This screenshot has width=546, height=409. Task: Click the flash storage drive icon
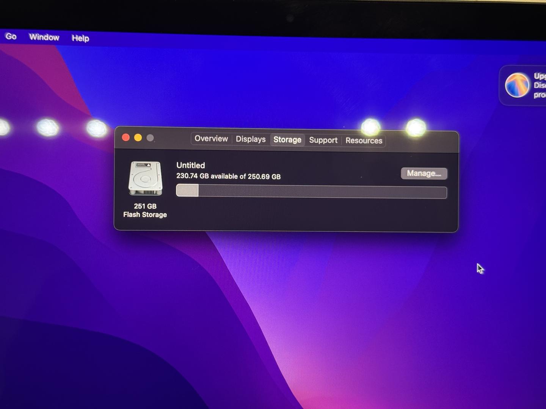coord(146,178)
